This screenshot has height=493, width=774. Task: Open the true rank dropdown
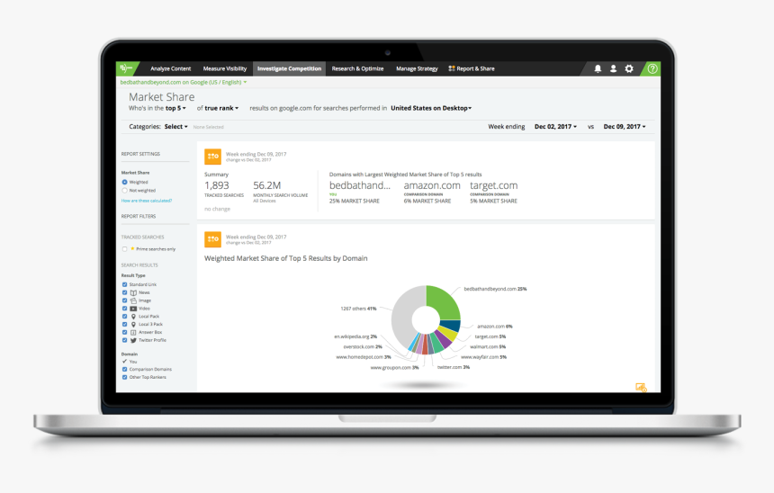(221, 108)
